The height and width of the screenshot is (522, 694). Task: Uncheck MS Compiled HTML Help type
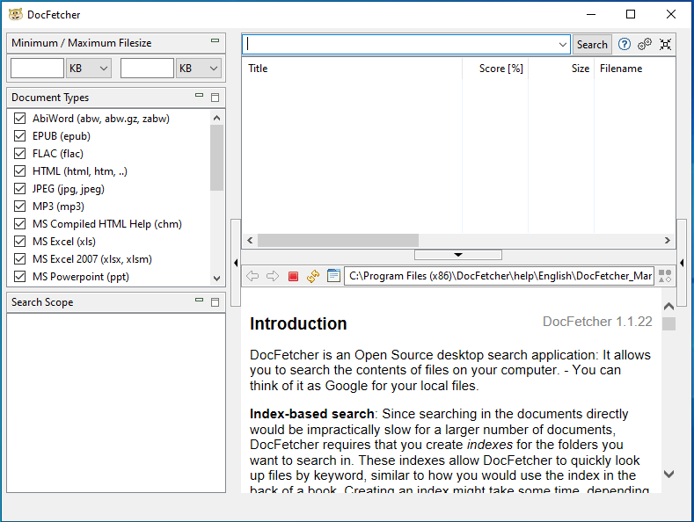tap(19, 224)
